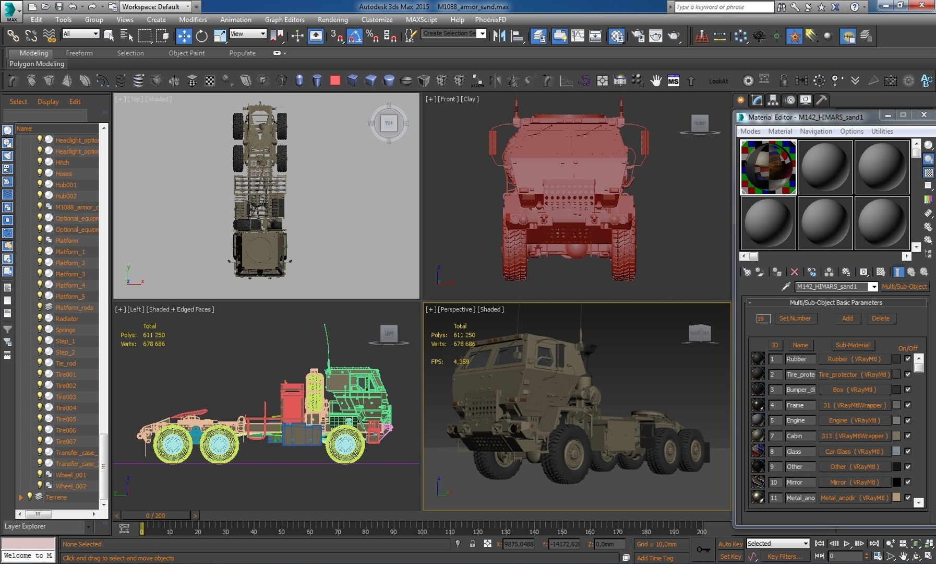The width and height of the screenshot is (936, 564).
Task: Click the Key Filters button
Action: (785, 557)
